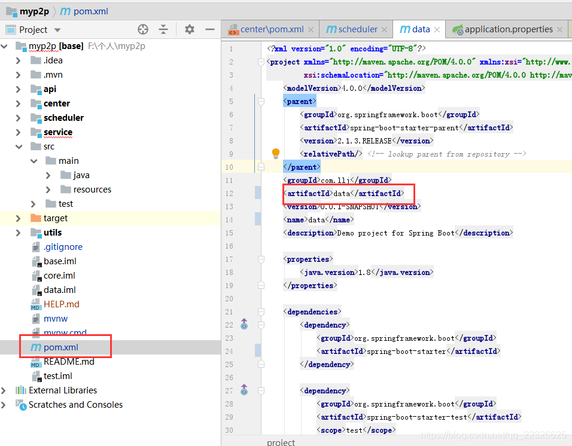This screenshot has height=446, width=572.
Task: Click the locate/scroll from source crosshair icon
Action: click(x=143, y=29)
